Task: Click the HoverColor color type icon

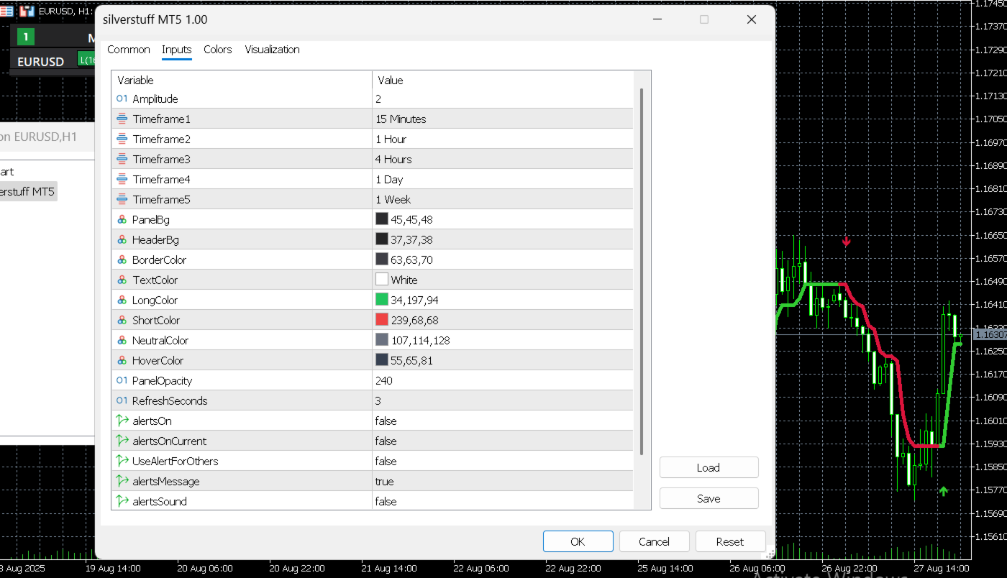Action: pyautogui.click(x=122, y=360)
